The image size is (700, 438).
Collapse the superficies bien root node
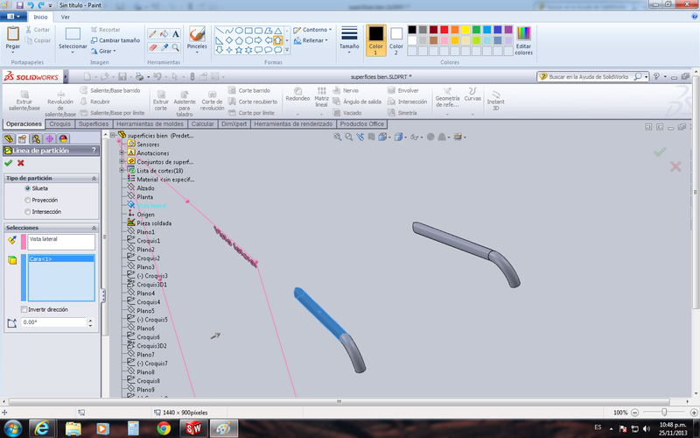[x=113, y=135]
